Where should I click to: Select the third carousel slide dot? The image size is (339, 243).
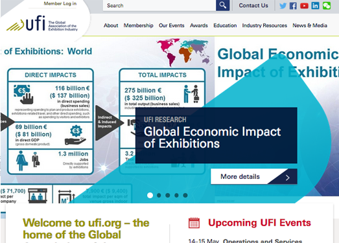(x=167, y=195)
